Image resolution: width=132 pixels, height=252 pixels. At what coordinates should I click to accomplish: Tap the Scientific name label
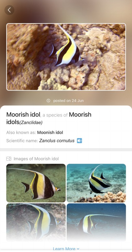click(22, 141)
